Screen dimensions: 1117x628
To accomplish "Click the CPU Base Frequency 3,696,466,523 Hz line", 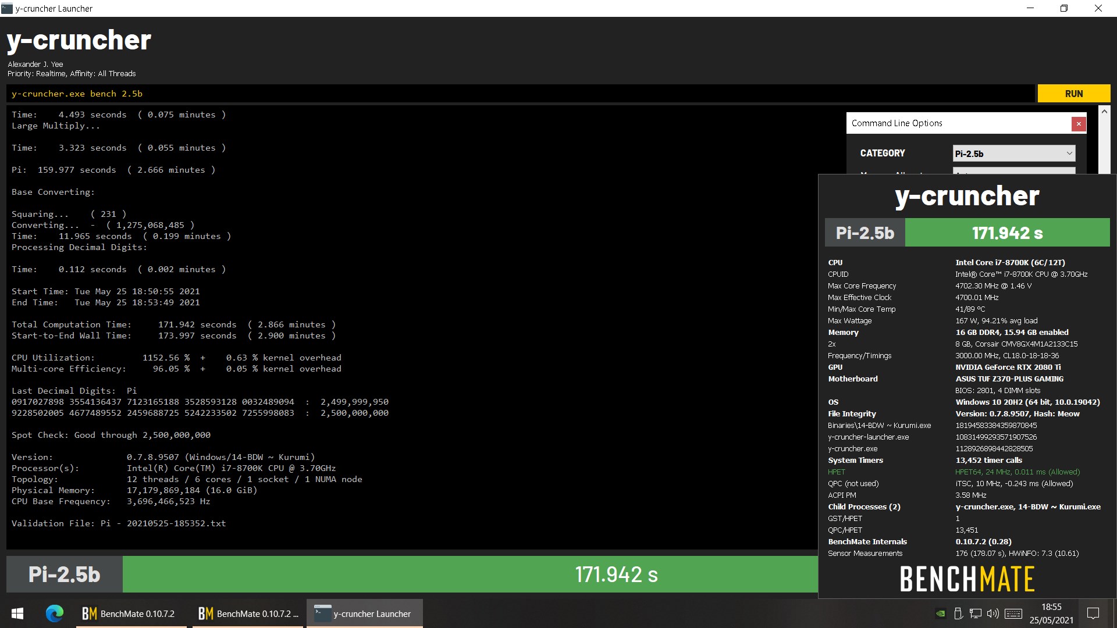I will (x=111, y=501).
